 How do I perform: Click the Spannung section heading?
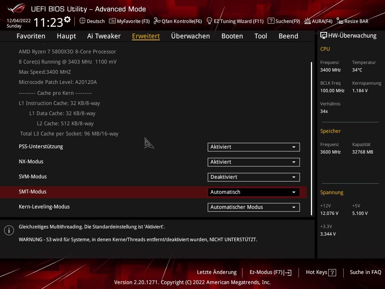332,193
